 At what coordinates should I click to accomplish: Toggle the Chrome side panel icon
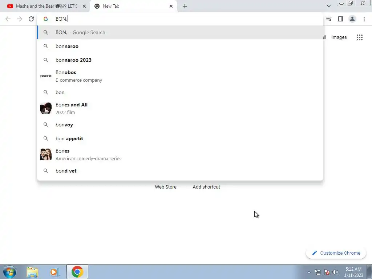point(341,19)
